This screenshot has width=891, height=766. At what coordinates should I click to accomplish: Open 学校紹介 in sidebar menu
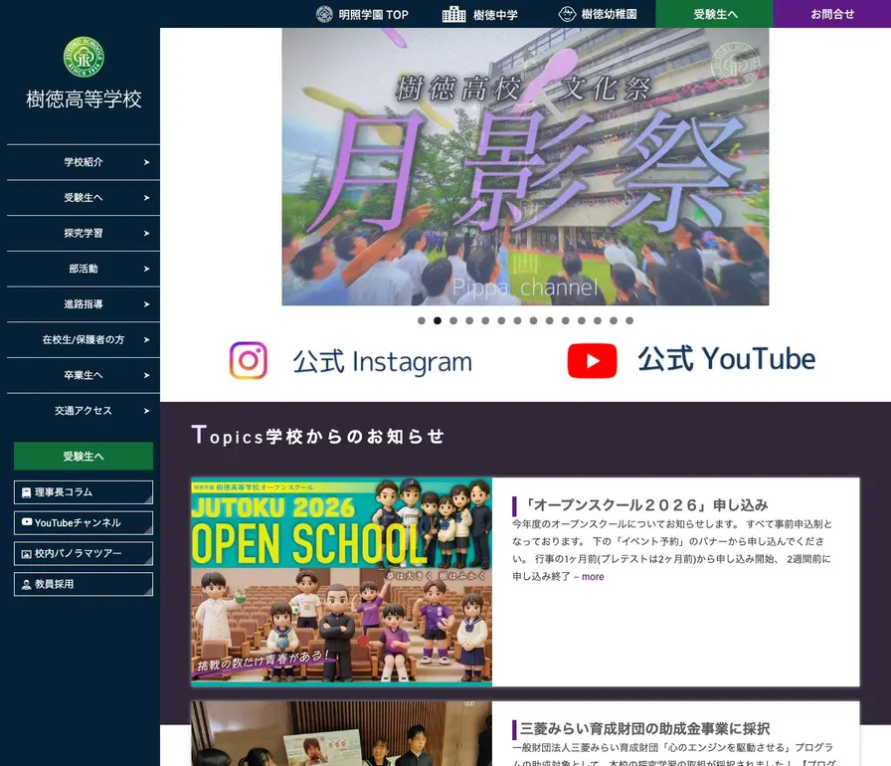click(84, 162)
